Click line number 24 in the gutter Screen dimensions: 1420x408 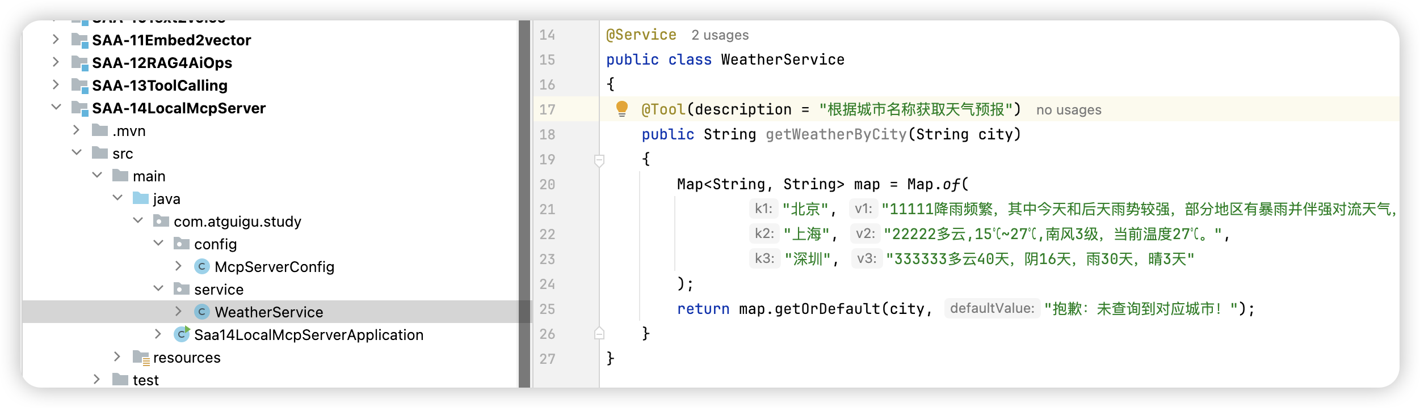click(547, 284)
